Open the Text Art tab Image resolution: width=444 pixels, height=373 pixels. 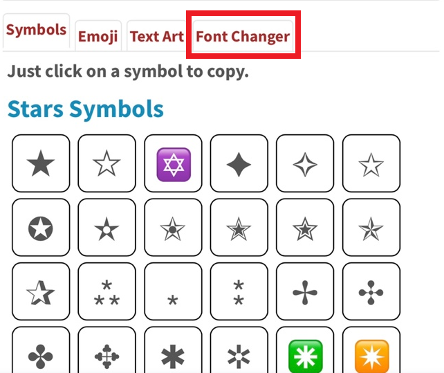[156, 36]
